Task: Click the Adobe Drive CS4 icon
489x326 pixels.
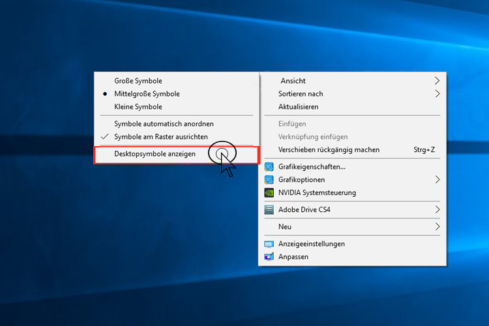Action: [x=269, y=210]
